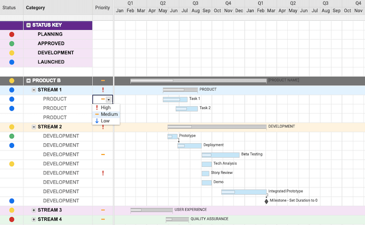Click the yellow status dot beside DEVELOPMENT key
The width and height of the screenshot is (365, 225).
click(12, 53)
